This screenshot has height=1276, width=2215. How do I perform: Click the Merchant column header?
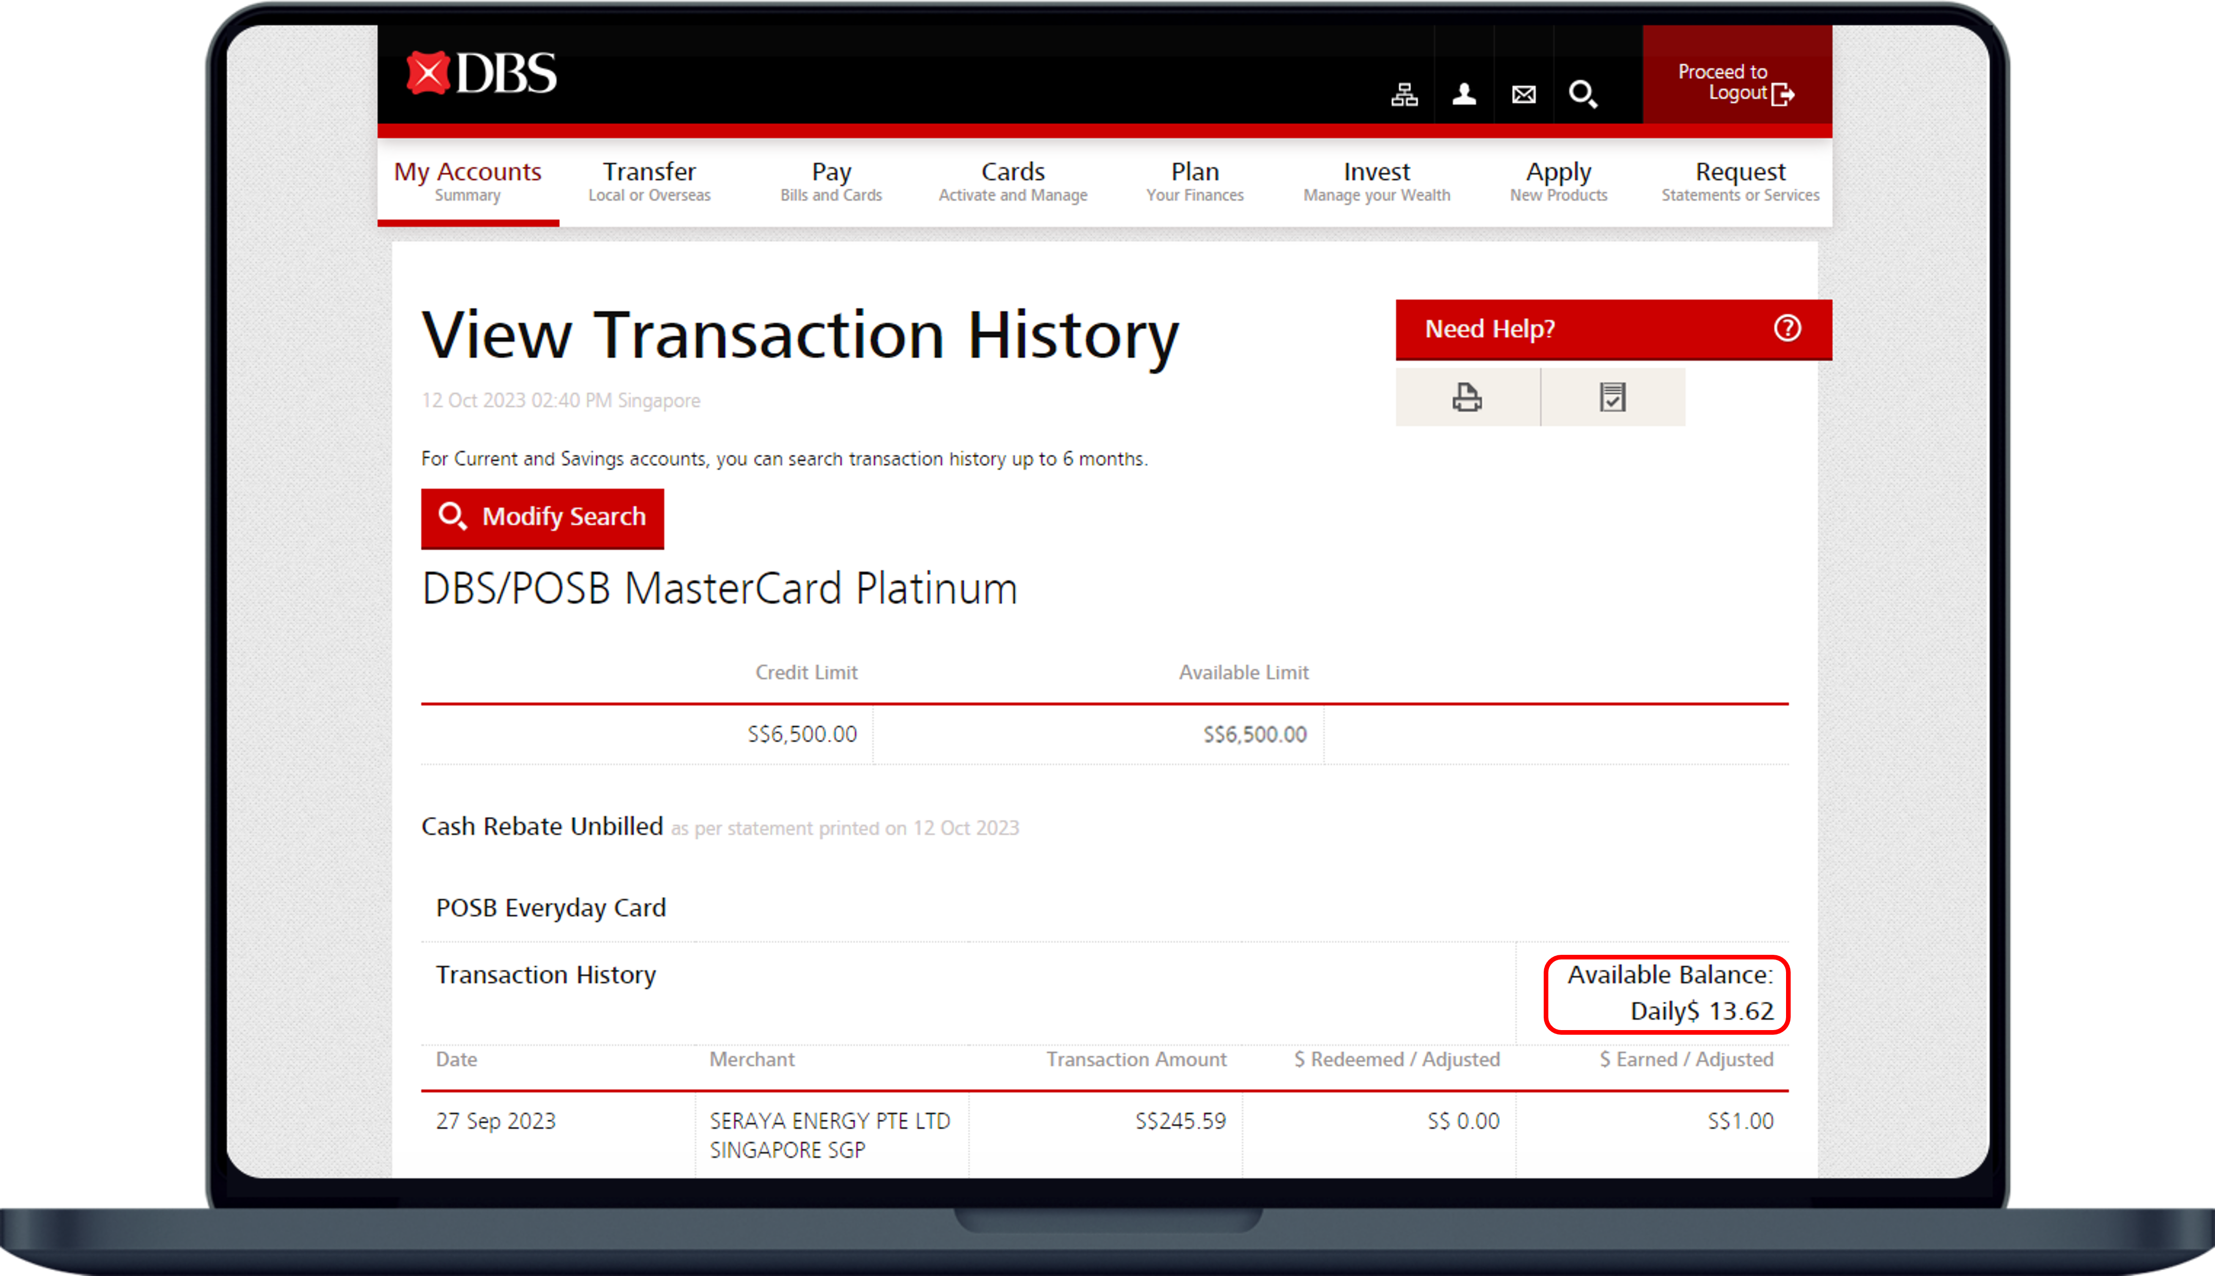752,1059
